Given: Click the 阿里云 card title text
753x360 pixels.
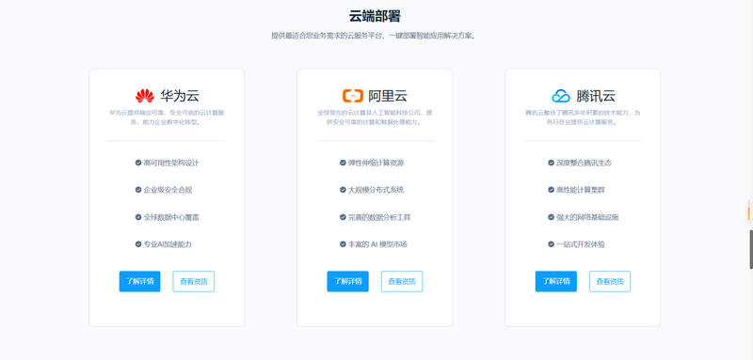Looking at the screenshot, I should tap(388, 96).
